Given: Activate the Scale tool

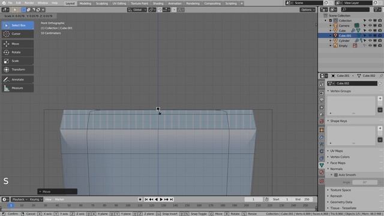Looking at the screenshot, I should point(17,61).
